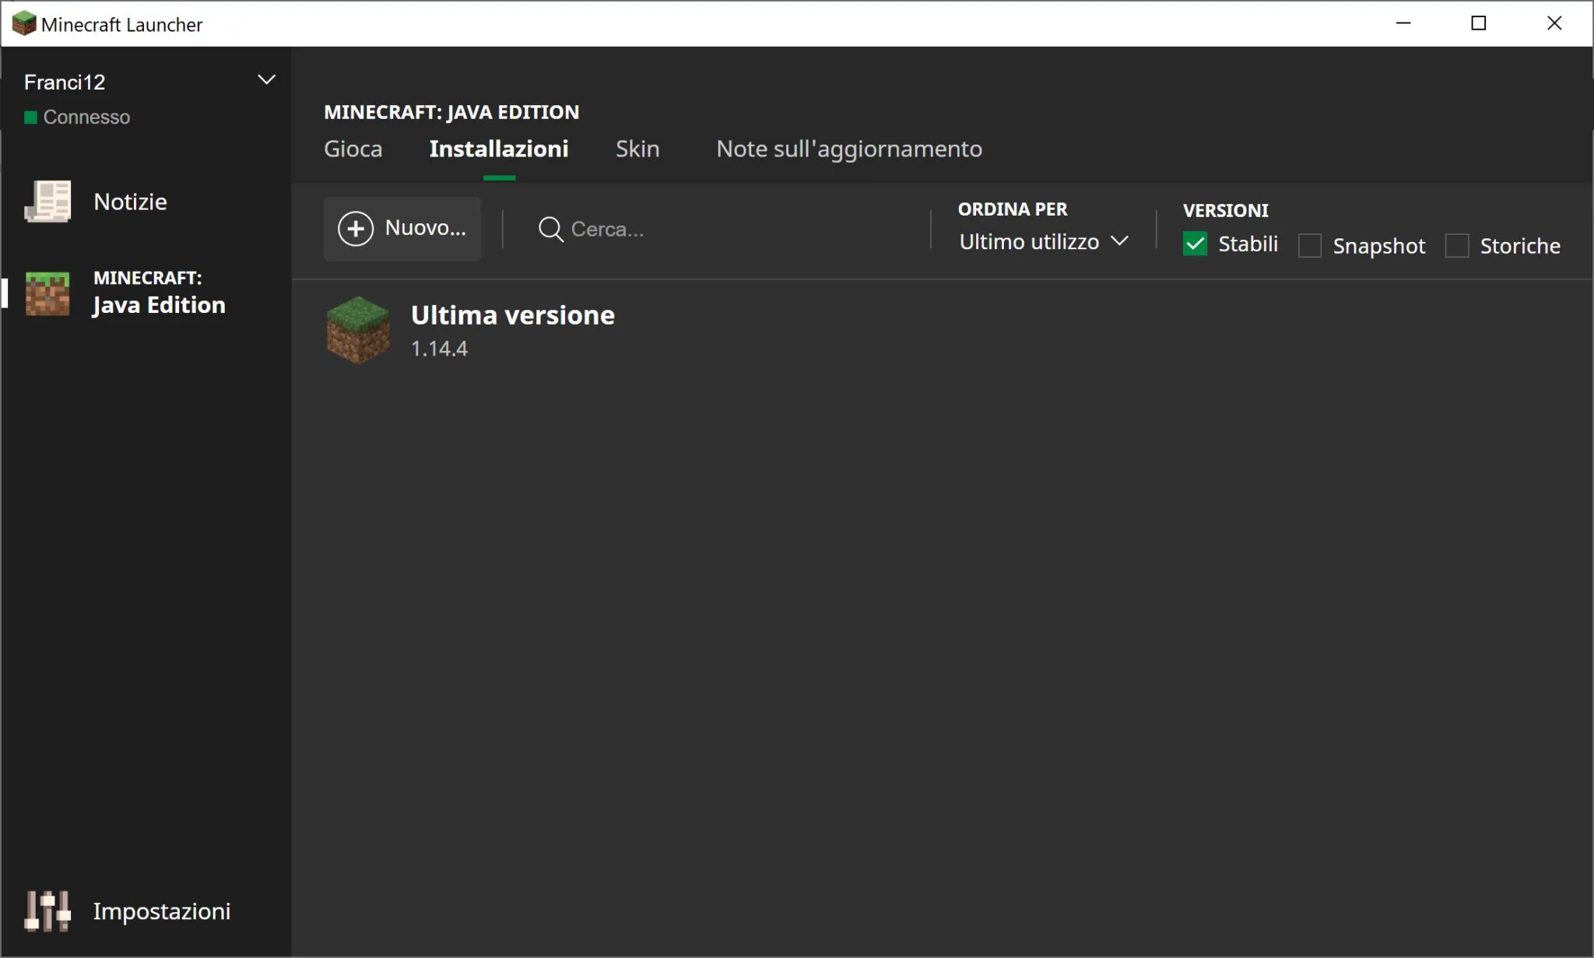The height and width of the screenshot is (958, 1594).
Task: Enable the Storiche versions checkbox
Action: tap(1457, 246)
